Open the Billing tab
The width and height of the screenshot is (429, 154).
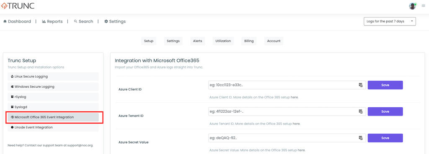click(249, 41)
